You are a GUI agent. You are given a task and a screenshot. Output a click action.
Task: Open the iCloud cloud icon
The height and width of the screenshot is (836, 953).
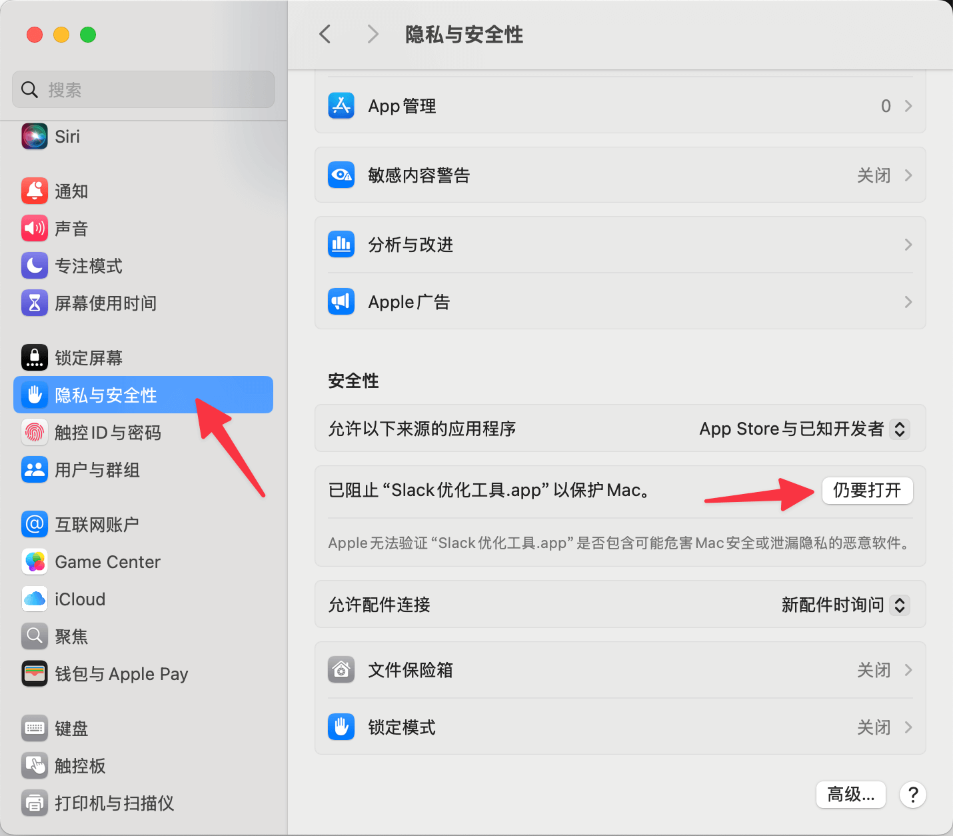pos(35,599)
